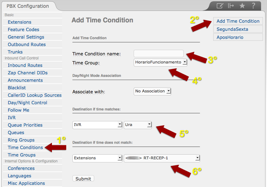Go to Time Groups in the sidebar
The image size is (267, 187).
coord(21,155)
